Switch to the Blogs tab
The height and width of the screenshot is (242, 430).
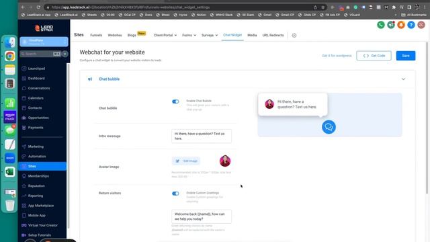tap(132, 35)
